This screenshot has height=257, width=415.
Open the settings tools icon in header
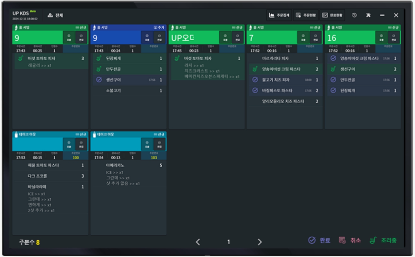point(368,15)
